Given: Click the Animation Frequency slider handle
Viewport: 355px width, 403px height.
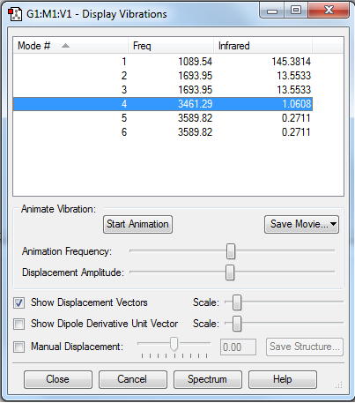Looking at the screenshot, I should tap(231, 251).
